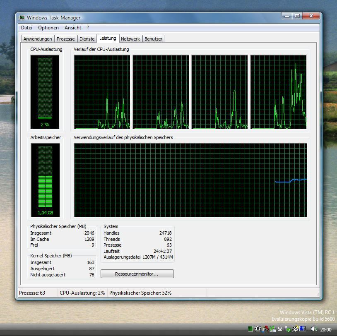Viewport: 337px width, 336px height.
Task: Open the Ansicht menu
Action: [x=73, y=28]
